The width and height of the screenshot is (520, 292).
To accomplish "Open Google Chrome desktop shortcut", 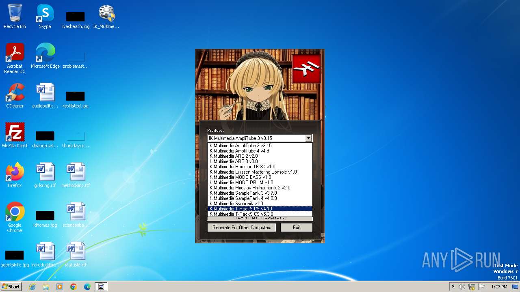I will [x=15, y=217].
